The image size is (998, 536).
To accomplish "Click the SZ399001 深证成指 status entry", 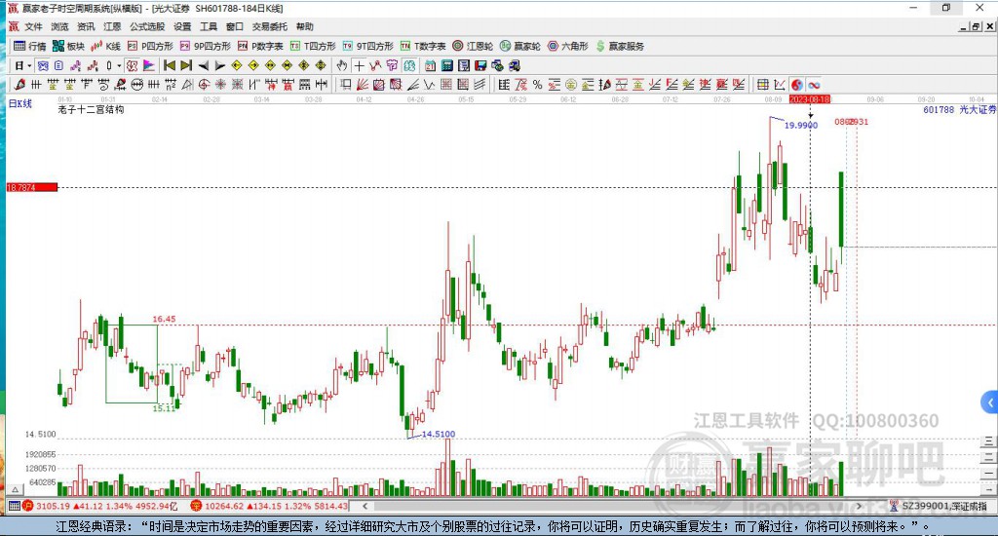I will coord(939,506).
